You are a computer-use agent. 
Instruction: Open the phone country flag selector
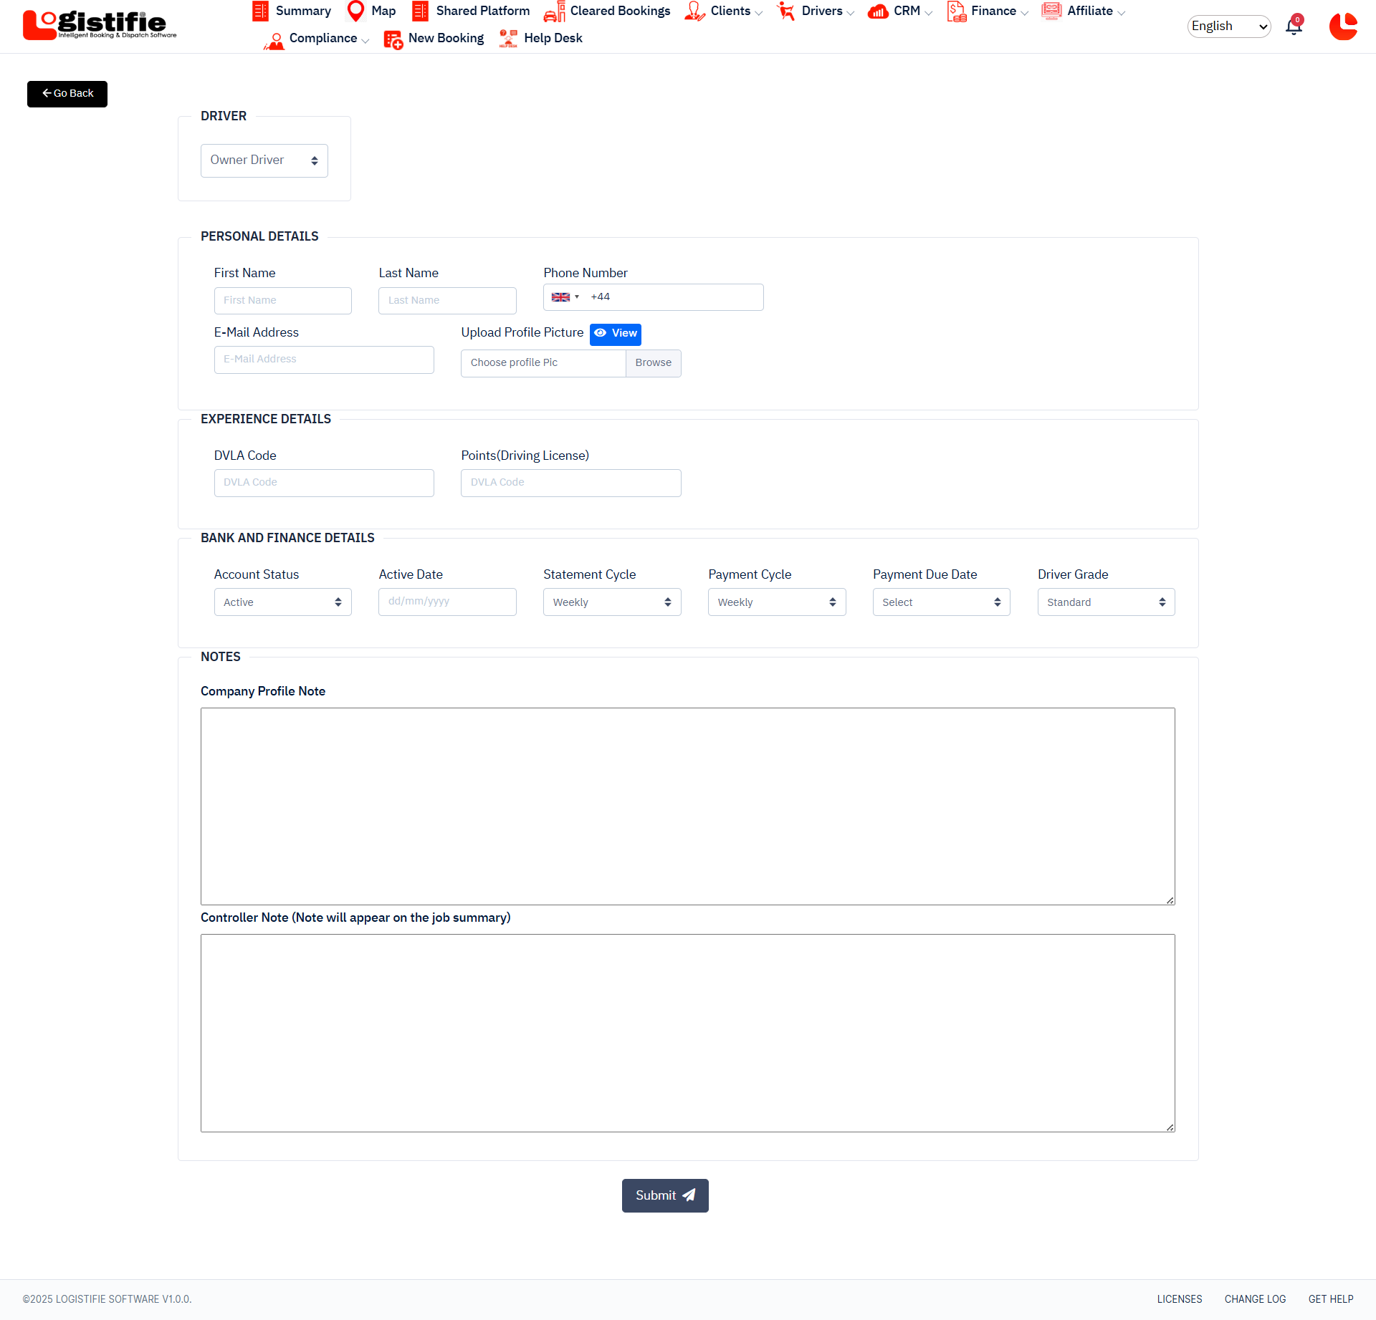[565, 297]
